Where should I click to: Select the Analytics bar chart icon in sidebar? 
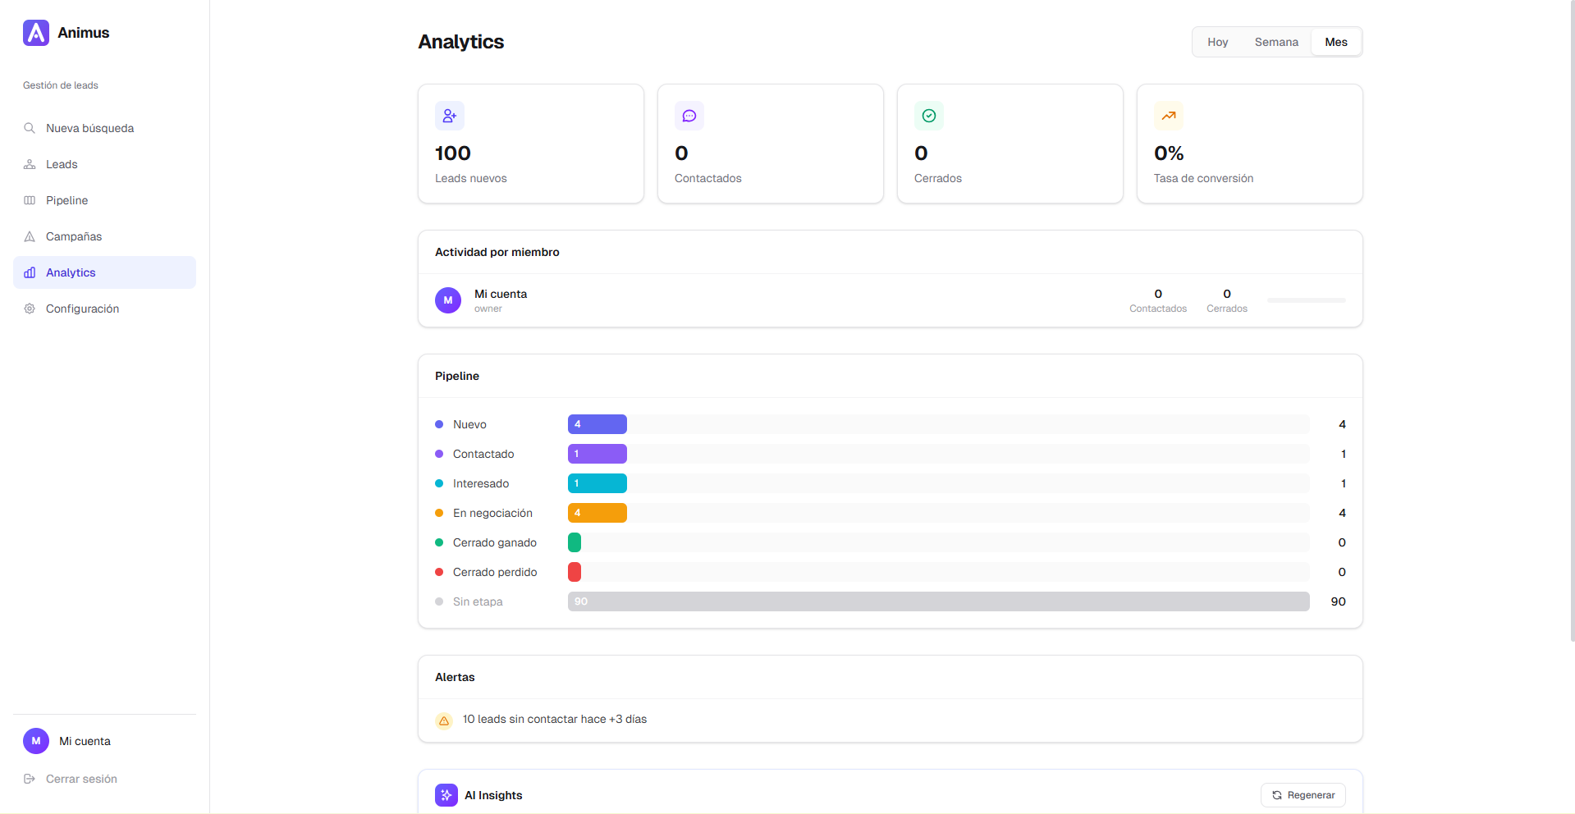pyautogui.click(x=30, y=272)
